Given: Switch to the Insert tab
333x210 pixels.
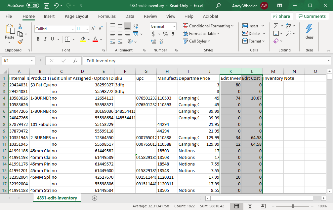Looking at the screenshot, I should coord(49,16).
